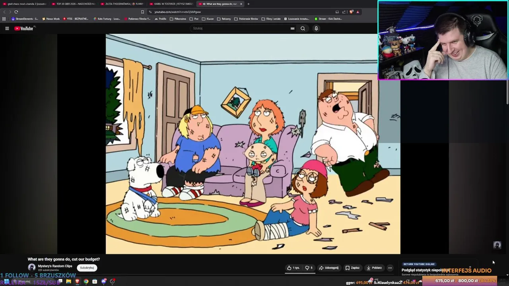Screen dimensions: 509x286
Task: Open Brave browser from the taskbar
Action: point(77,282)
